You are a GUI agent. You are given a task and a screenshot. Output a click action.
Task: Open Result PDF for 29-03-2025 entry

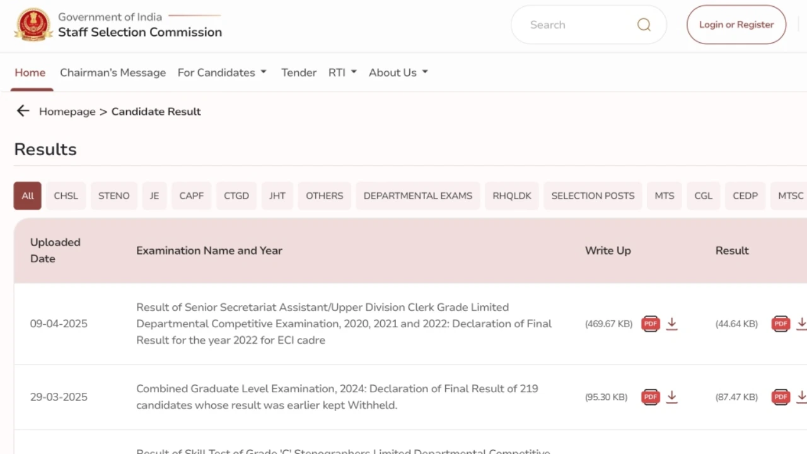pos(781,397)
